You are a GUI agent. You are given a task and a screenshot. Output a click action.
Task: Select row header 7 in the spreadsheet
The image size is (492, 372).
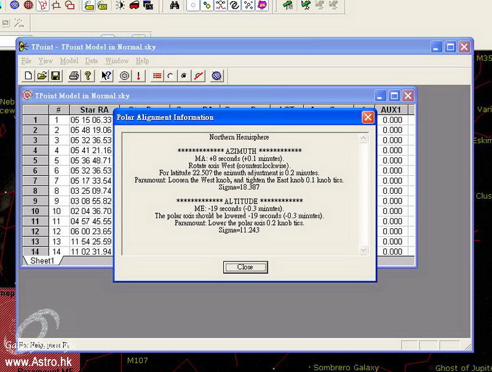coord(36,181)
